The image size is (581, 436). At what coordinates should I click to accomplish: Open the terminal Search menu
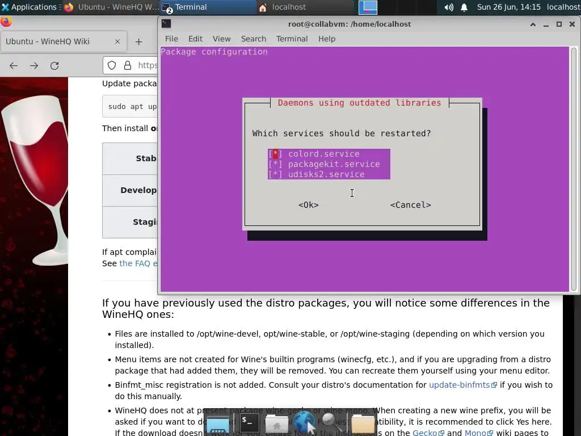[x=254, y=39]
